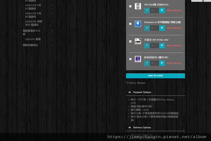211x141 pixels.
Task: Increase quantity of 延長保固 warranty
Action: pyautogui.click(x=162, y=63)
